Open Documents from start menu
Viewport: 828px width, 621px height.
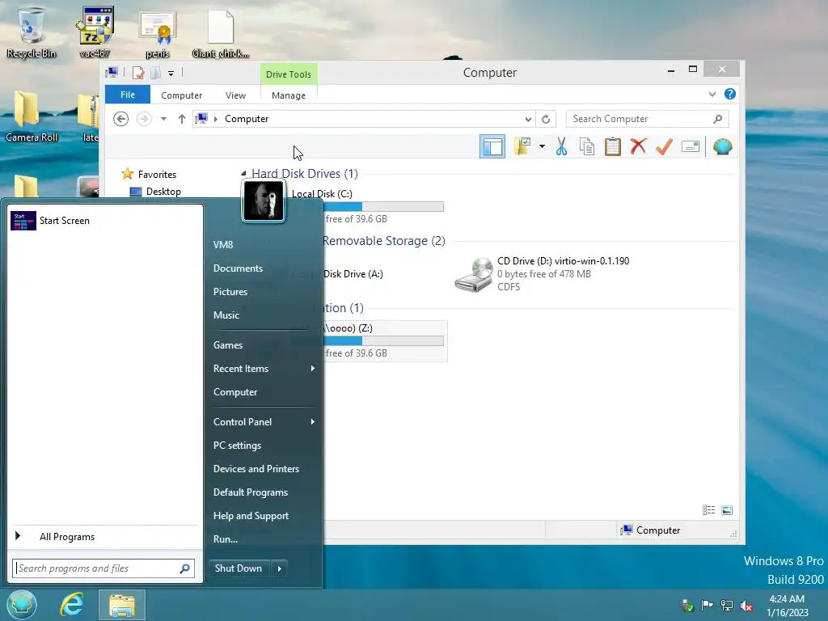(x=238, y=268)
